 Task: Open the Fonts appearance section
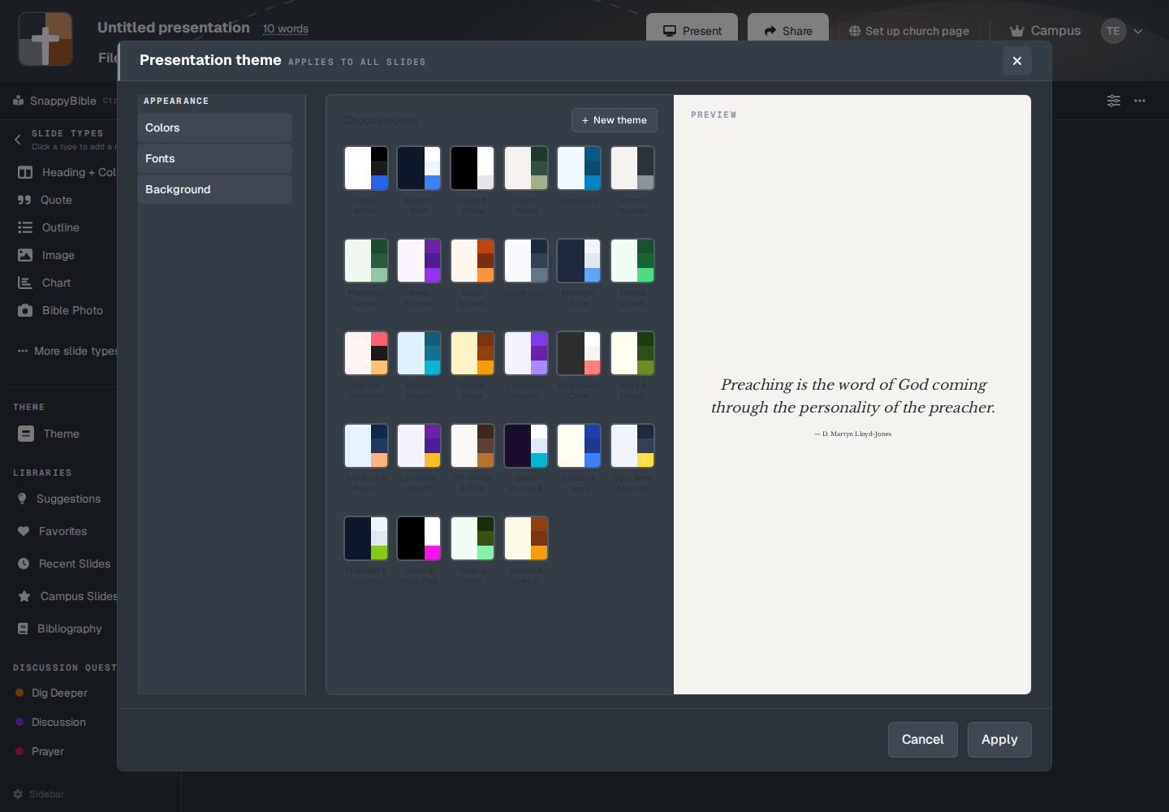(x=214, y=158)
